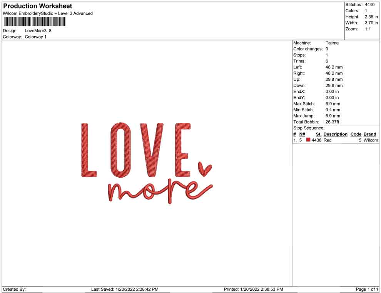Click the Brand column header

370,134
